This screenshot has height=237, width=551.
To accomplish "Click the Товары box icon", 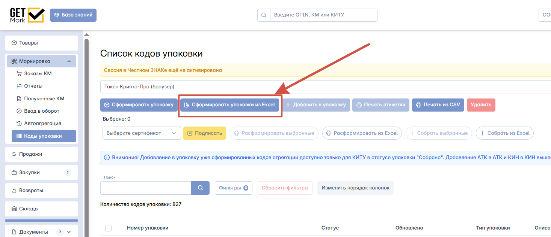I will (14, 43).
